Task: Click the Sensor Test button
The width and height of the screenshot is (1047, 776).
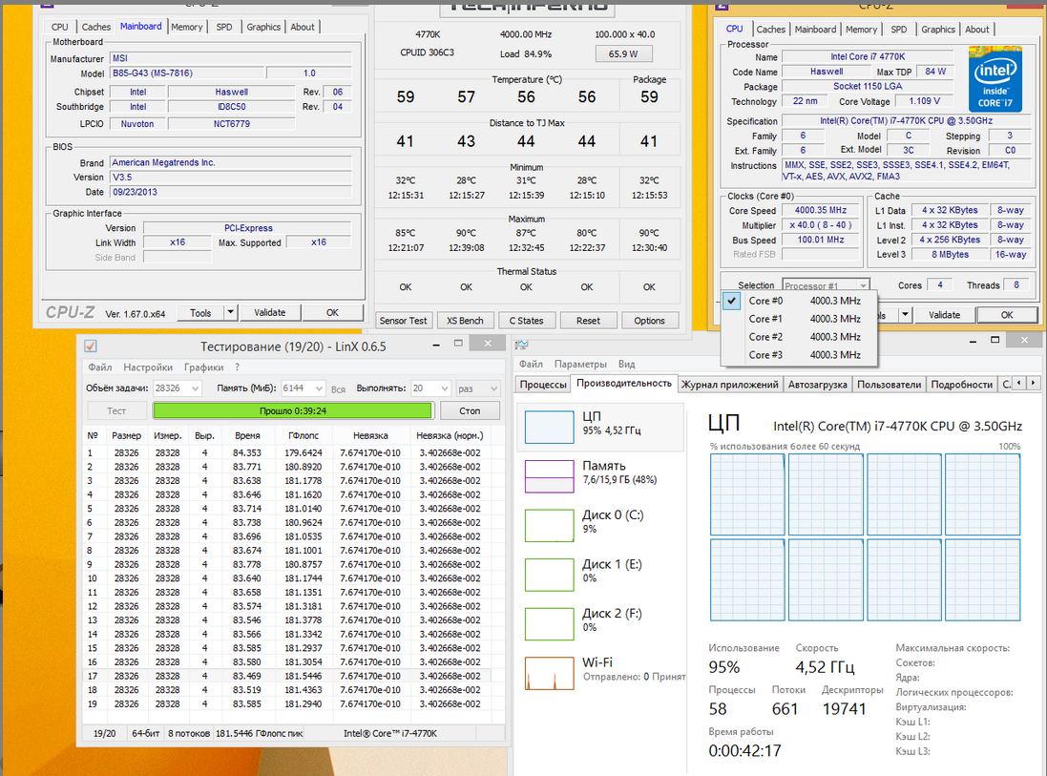Action: click(403, 321)
